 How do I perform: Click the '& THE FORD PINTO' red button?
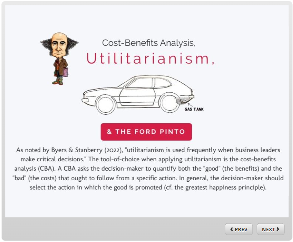click(146, 132)
